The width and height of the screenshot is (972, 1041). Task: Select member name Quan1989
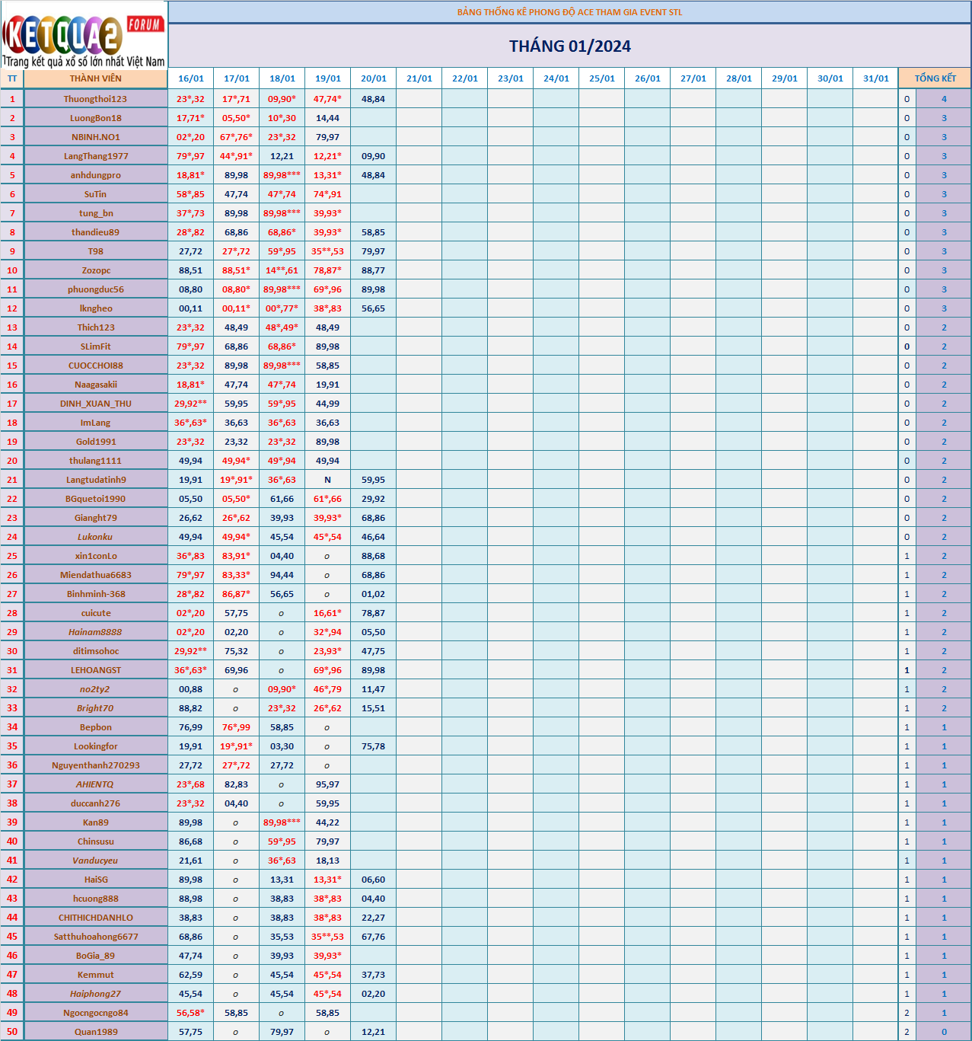[96, 1032]
